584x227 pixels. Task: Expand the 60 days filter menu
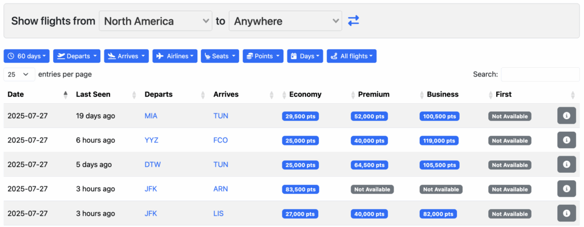(x=26, y=56)
